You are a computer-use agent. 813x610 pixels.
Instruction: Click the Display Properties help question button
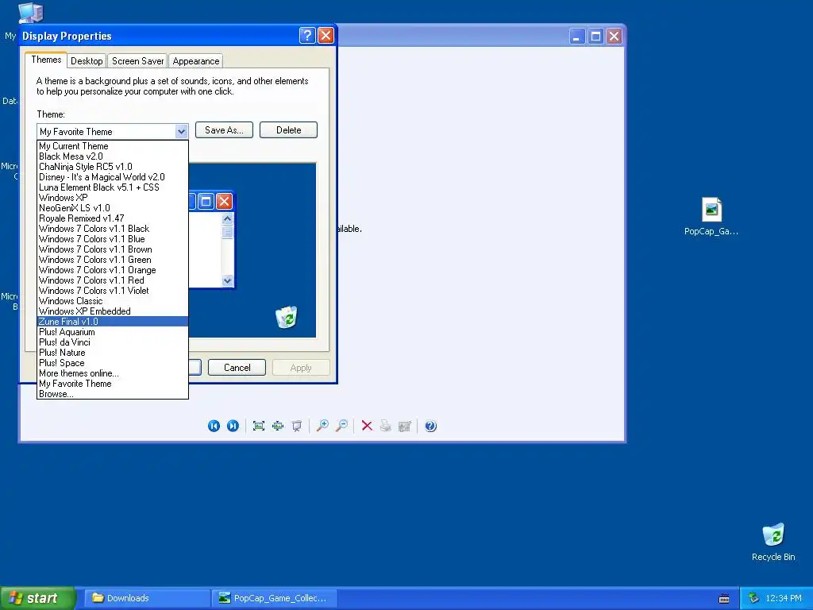coord(307,35)
